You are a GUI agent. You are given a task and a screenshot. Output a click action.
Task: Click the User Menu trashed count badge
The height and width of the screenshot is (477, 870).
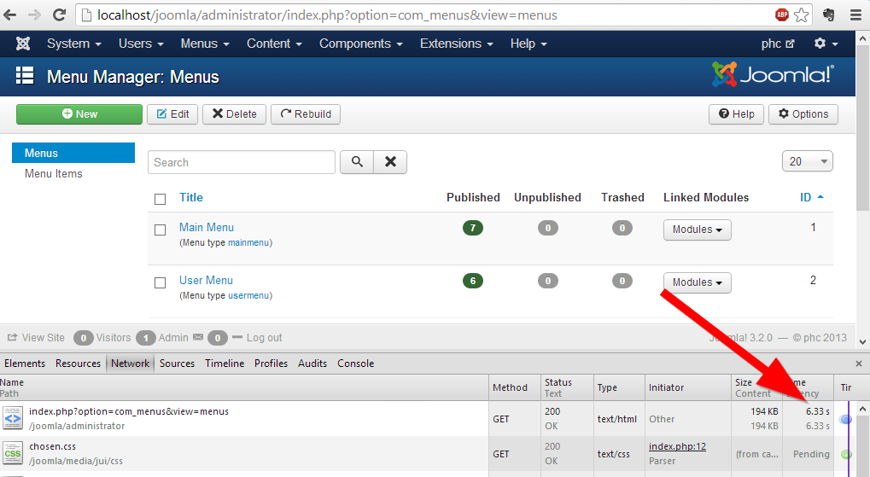pos(622,281)
